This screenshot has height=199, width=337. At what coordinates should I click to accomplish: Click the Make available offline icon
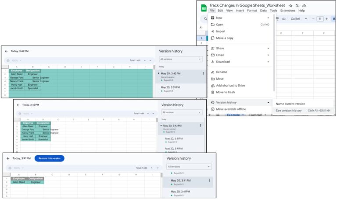[212, 109]
